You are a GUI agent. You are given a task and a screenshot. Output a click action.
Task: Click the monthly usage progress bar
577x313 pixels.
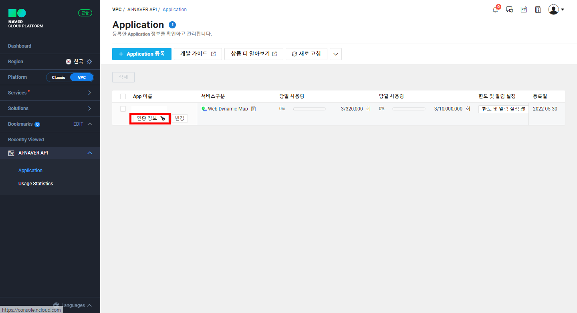tap(409, 109)
